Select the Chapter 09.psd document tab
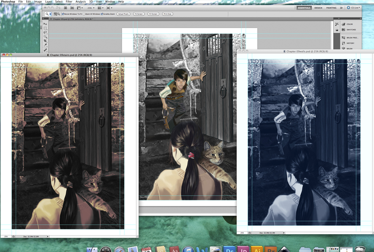Image resolution: width=374 pixels, height=252 pixels. [x=72, y=19]
